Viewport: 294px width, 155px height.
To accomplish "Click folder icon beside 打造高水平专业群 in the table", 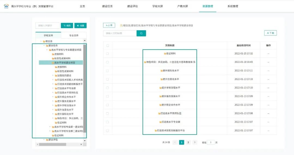I will pos(160,122).
